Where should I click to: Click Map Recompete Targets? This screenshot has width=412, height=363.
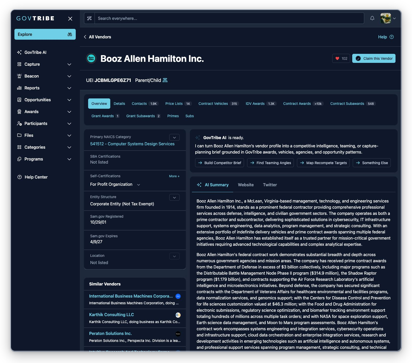point(323,163)
